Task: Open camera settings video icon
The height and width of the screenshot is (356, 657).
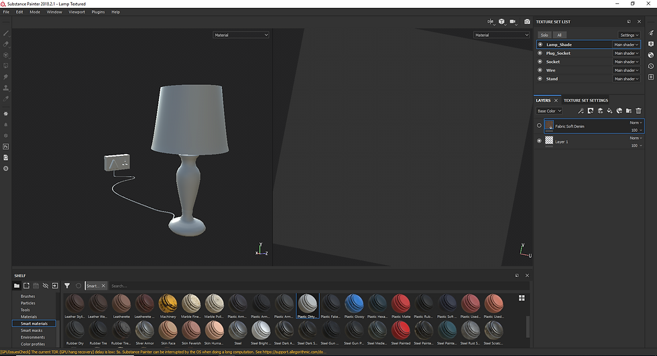Action: tap(512, 21)
